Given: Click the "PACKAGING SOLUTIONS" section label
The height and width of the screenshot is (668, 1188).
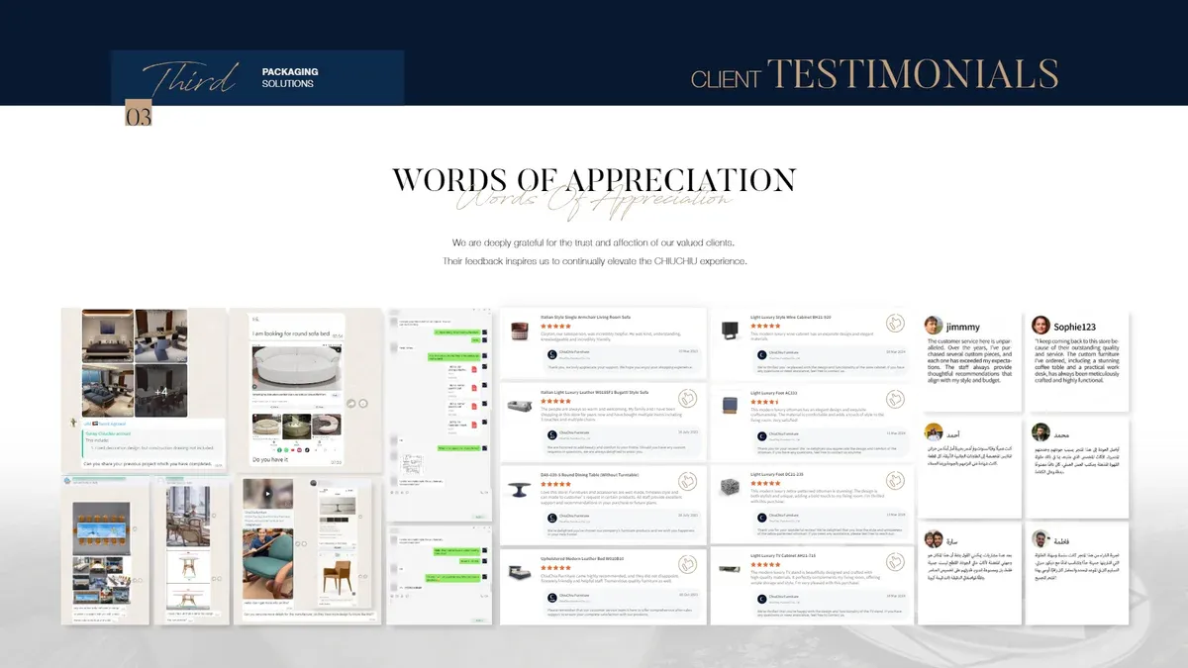Looking at the screenshot, I should 290,78.
